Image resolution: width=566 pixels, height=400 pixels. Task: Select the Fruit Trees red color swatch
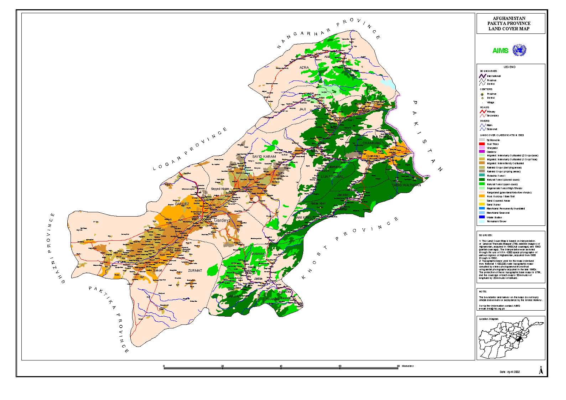coord(482,144)
